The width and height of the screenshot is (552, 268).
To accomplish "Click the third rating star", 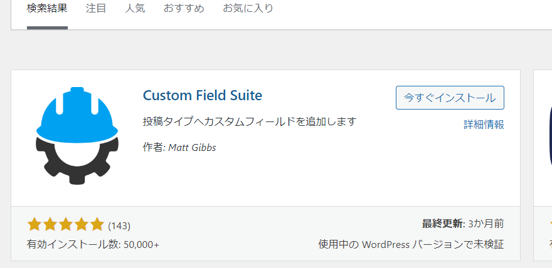I will click(65, 224).
